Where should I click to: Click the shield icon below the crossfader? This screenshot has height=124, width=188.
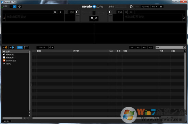92,18
